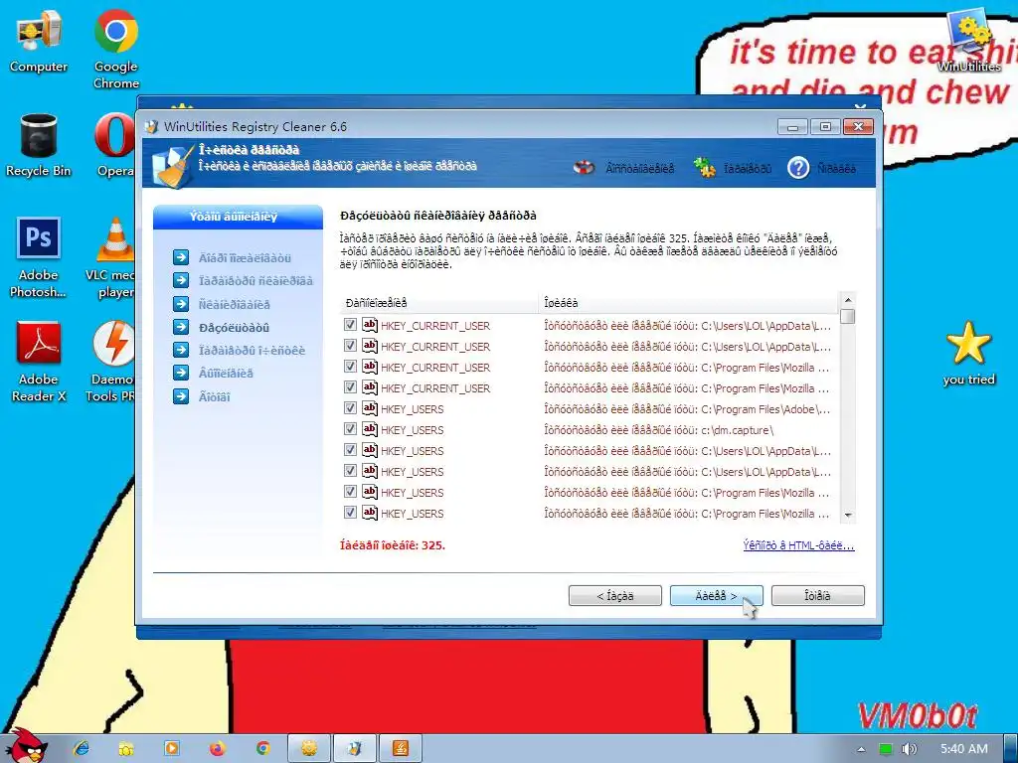
Task: Switch to the gear WinUtilities taskbar button
Action: [x=308, y=749]
